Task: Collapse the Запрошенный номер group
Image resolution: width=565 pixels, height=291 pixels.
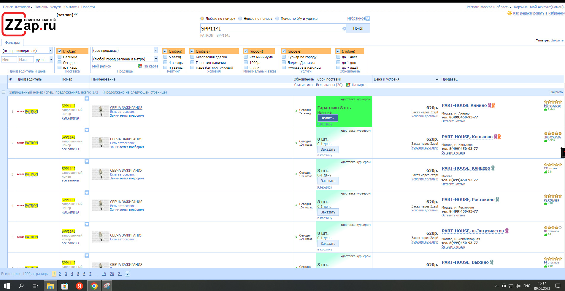Action: tap(4, 92)
